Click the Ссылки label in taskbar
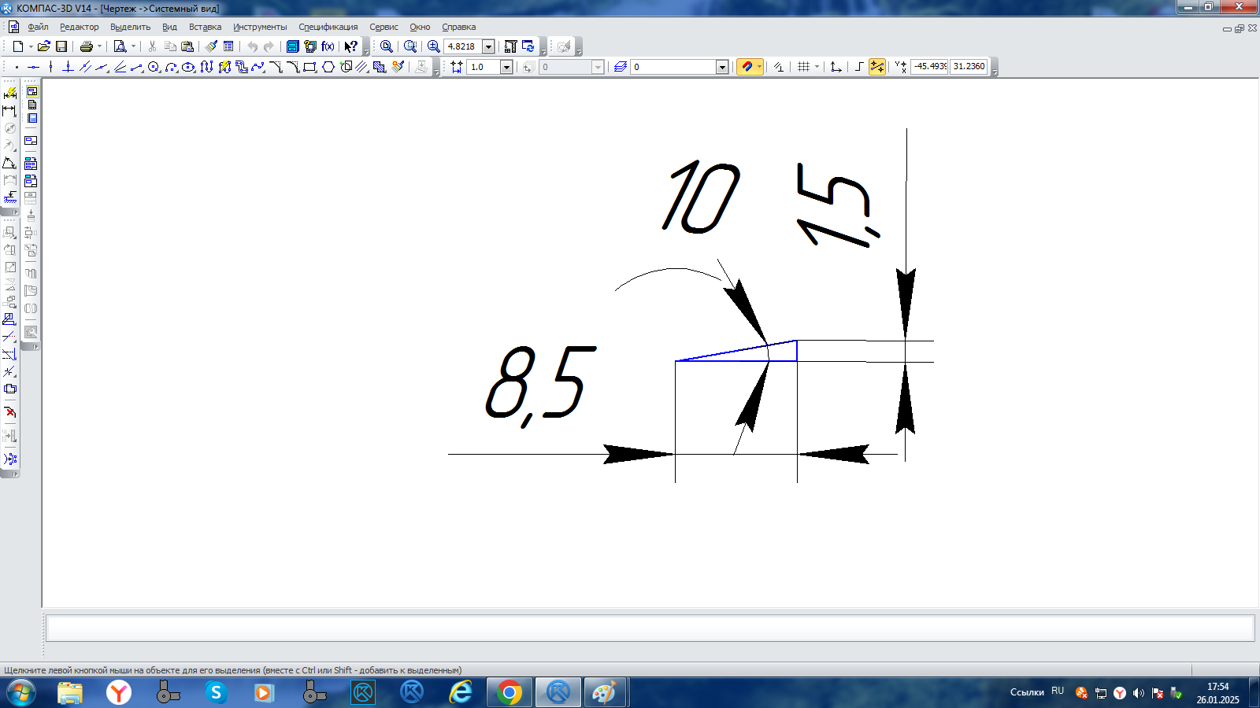The height and width of the screenshot is (708, 1260). click(1026, 692)
